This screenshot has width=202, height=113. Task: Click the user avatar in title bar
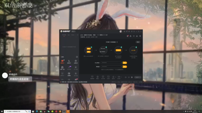[x=121, y=31]
